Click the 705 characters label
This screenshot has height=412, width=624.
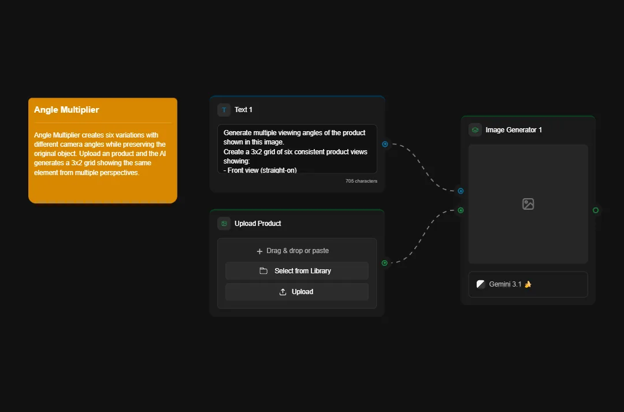tap(361, 181)
